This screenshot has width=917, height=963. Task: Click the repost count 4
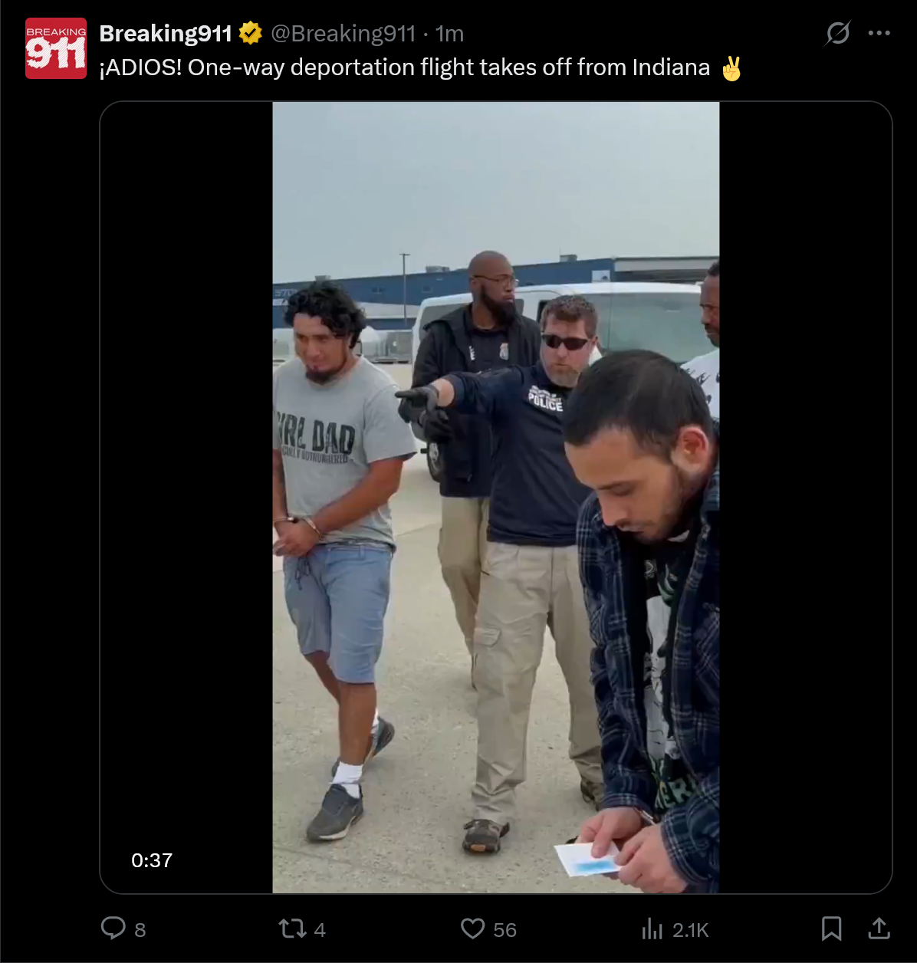(320, 930)
